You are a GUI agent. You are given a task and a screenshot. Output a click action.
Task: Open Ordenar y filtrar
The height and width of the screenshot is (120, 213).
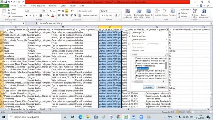pyautogui.click(x=195, y=13)
